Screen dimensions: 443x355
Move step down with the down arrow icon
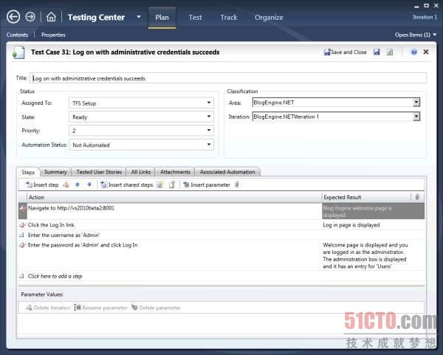point(89,185)
